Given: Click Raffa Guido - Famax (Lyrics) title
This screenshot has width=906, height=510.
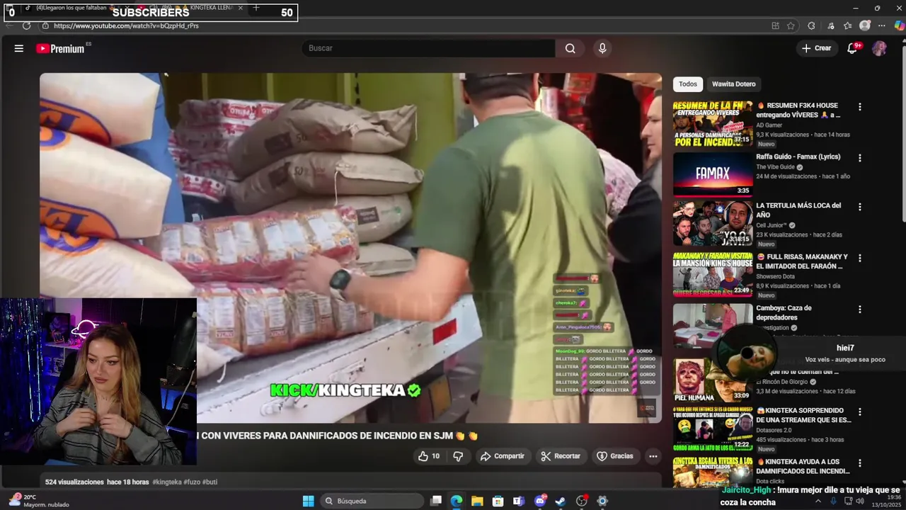Looking at the screenshot, I should pos(798,157).
